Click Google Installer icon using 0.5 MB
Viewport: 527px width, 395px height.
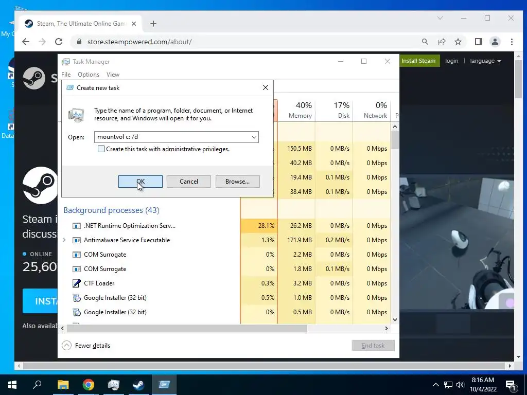(77, 312)
